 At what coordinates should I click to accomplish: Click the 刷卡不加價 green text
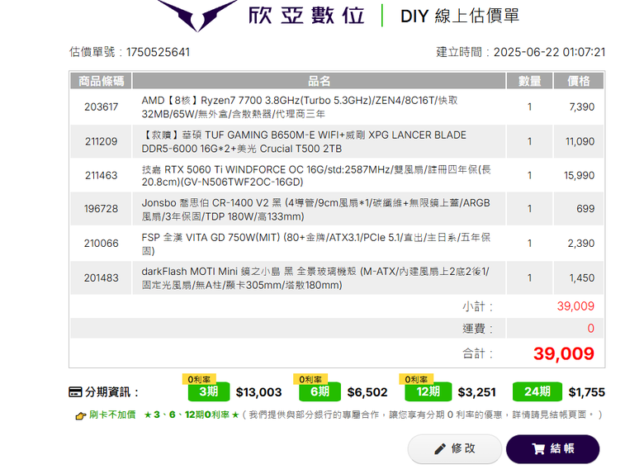point(112,415)
